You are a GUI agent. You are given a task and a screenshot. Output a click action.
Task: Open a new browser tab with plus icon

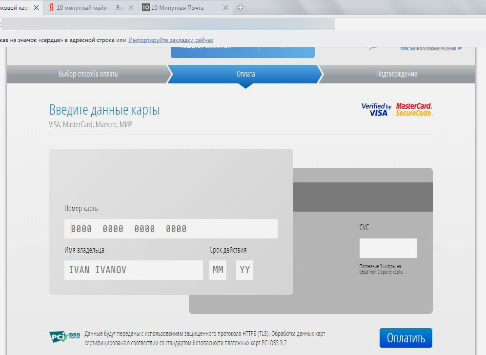point(240,8)
